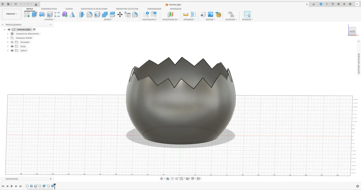
Task: Open the KONSTRUKCJA BLACHOWA tab
Action: coord(94,9)
